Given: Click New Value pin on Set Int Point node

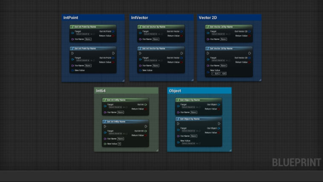Looking at the screenshot, I should [72, 70].
